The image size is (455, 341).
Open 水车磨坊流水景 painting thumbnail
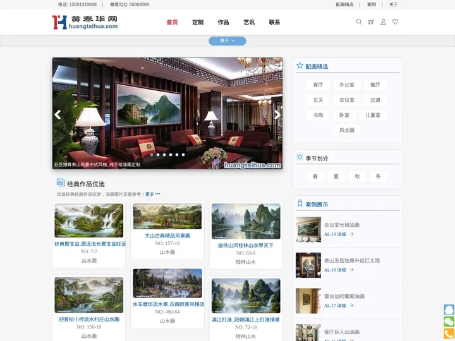(x=167, y=283)
